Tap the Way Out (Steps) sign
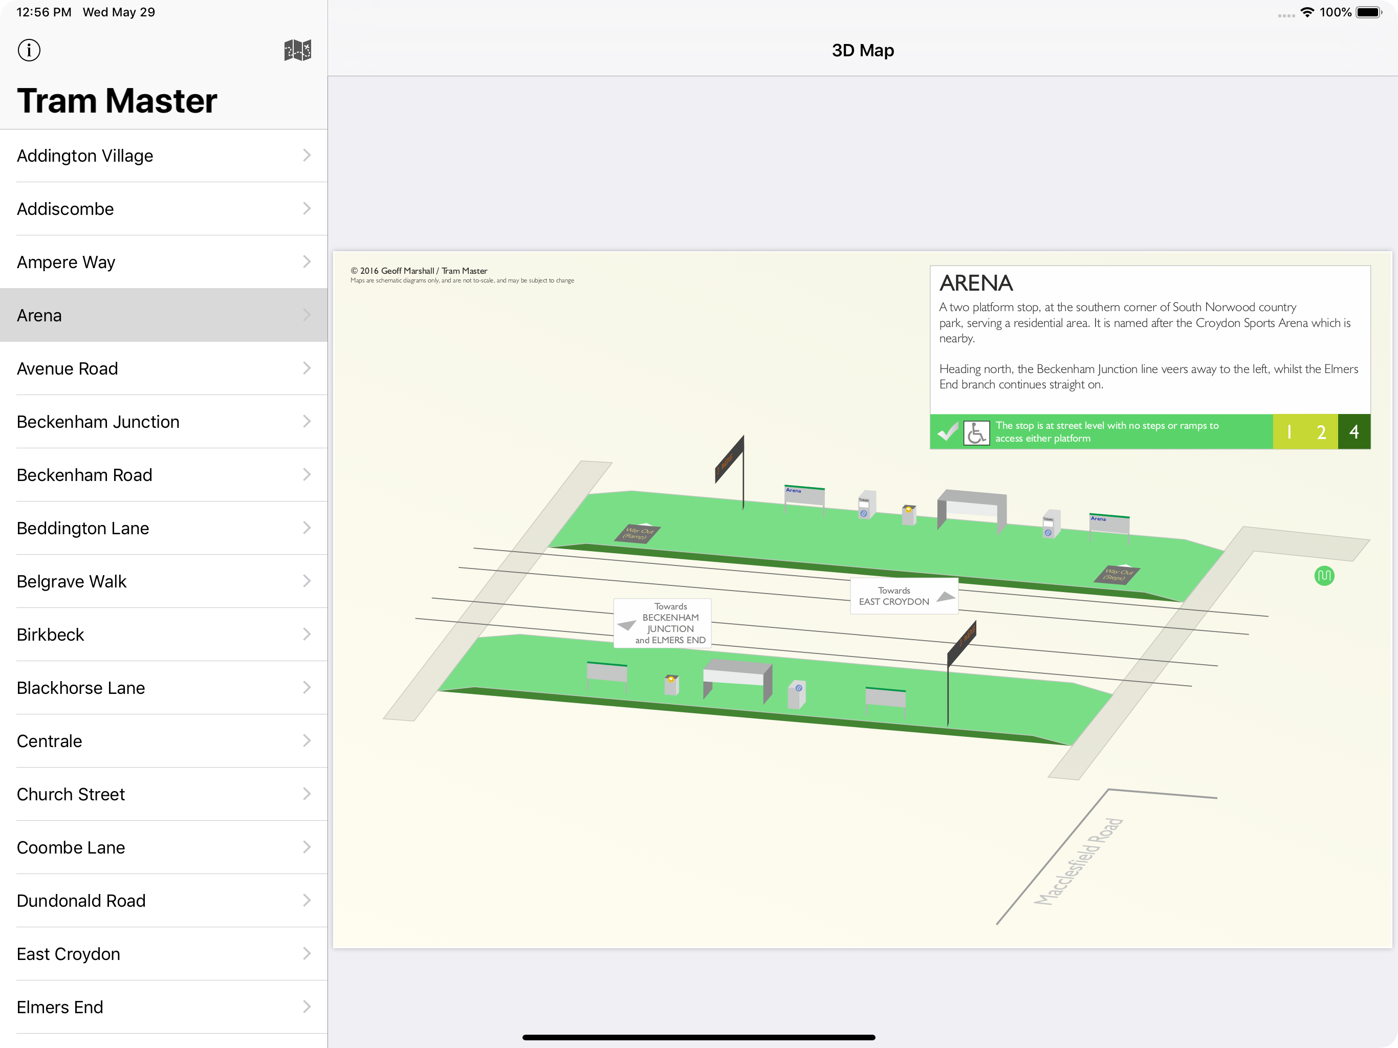The height and width of the screenshot is (1048, 1398). coord(1117,575)
